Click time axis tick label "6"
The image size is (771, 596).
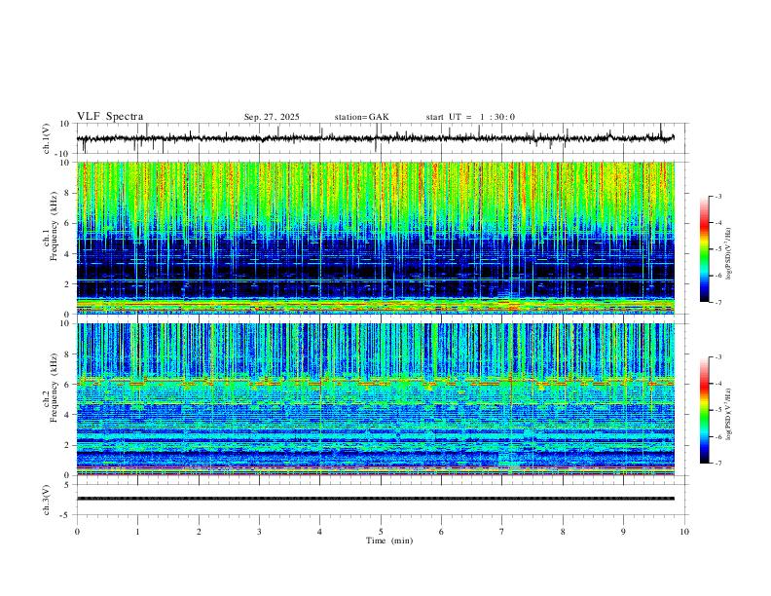click(442, 532)
